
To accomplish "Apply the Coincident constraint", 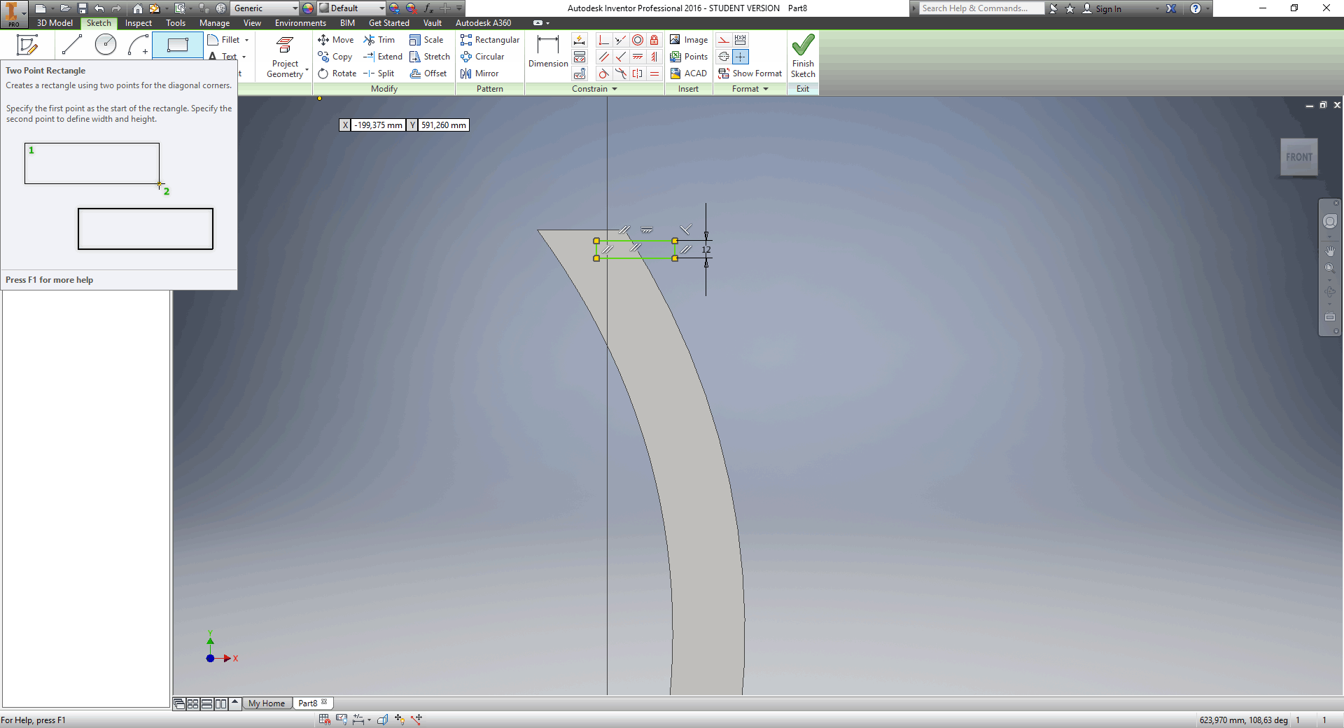I will [603, 40].
